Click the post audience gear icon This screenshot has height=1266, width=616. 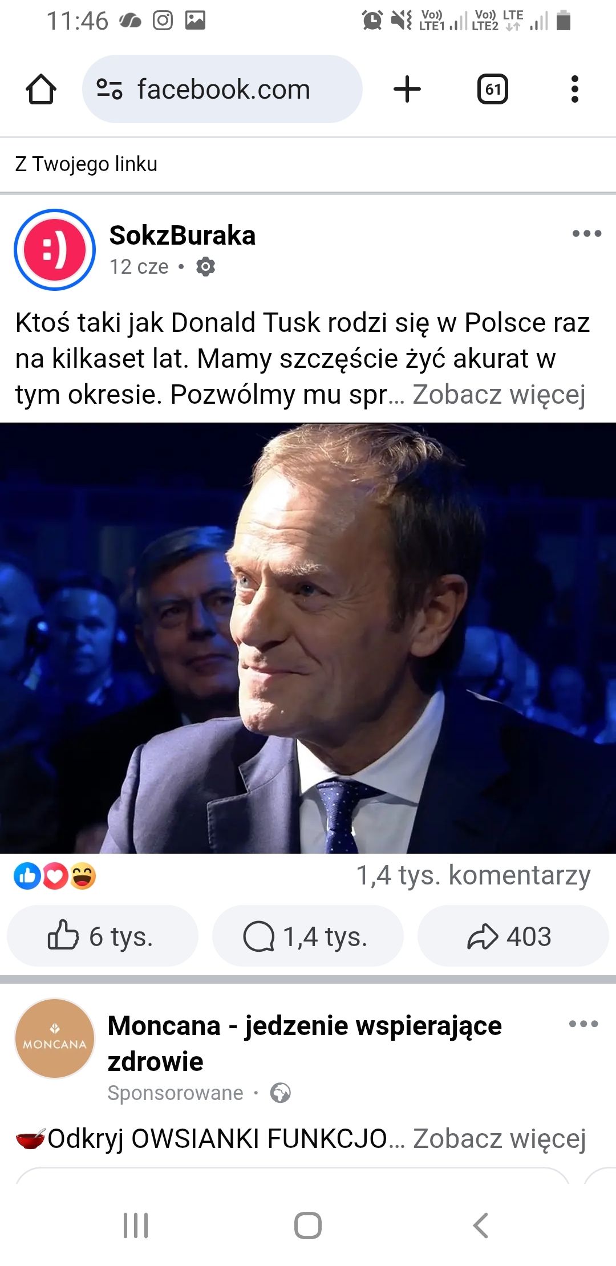(x=205, y=267)
